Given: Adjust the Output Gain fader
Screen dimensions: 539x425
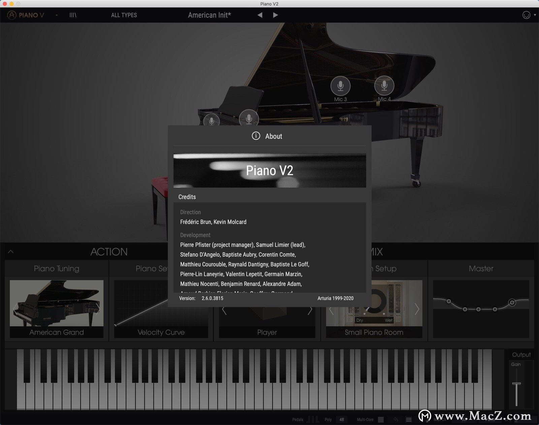Looking at the screenshot, I should (516, 384).
